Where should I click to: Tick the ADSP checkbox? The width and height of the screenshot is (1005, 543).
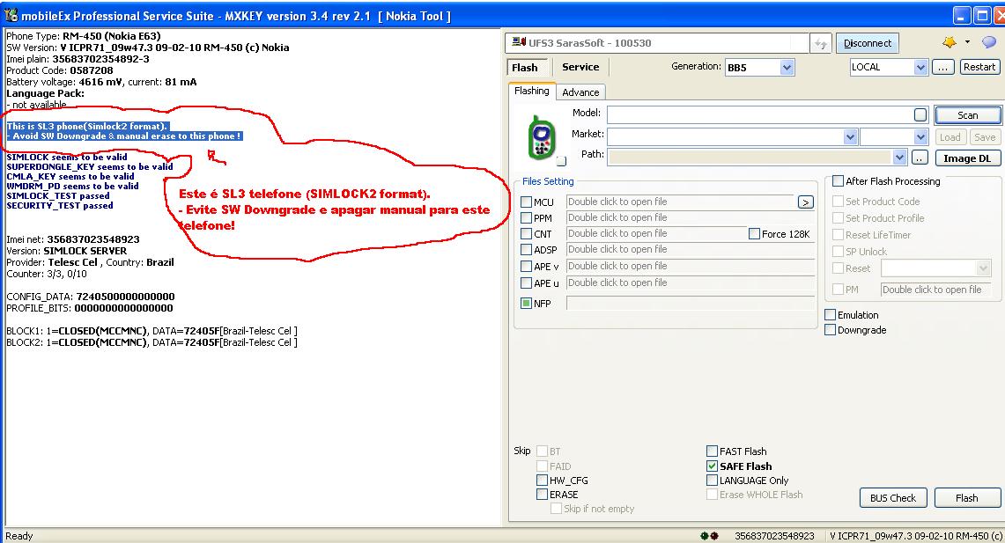pos(526,250)
